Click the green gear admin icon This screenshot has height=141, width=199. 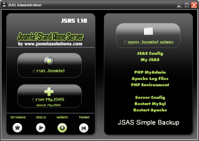click(62, 128)
